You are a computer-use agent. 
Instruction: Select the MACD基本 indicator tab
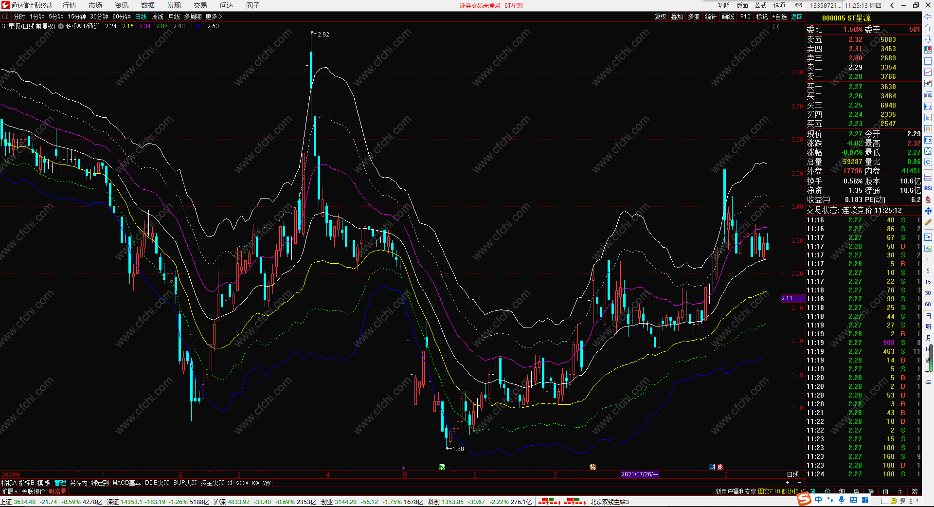pos(126,483)
